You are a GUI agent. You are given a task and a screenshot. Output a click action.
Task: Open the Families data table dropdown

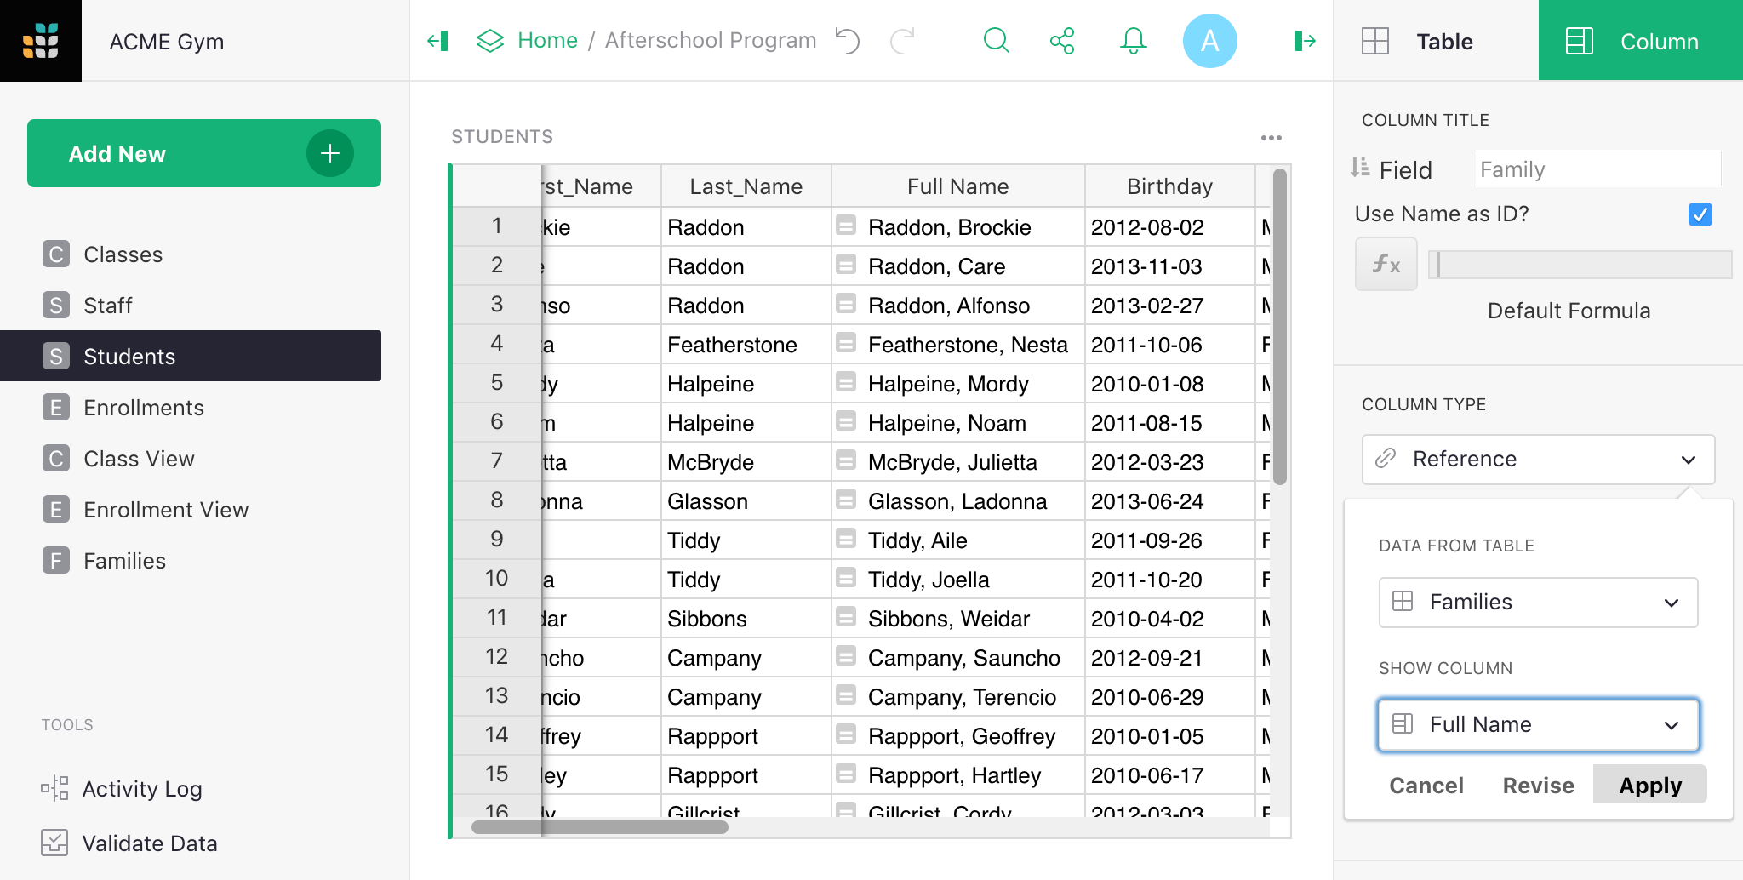(x=1538, y=603)
